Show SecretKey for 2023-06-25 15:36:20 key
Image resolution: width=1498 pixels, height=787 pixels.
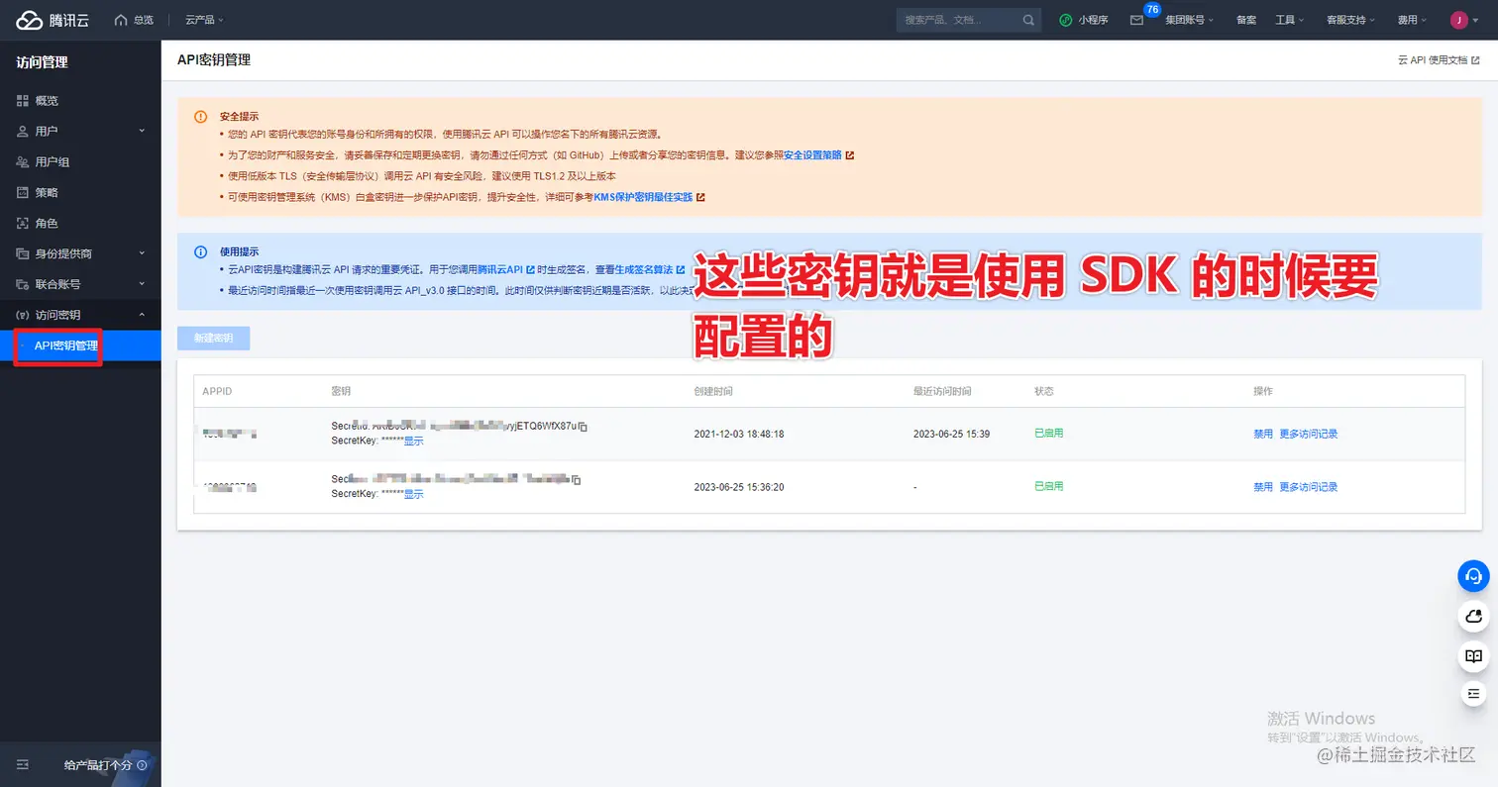[x=413, y=493]
